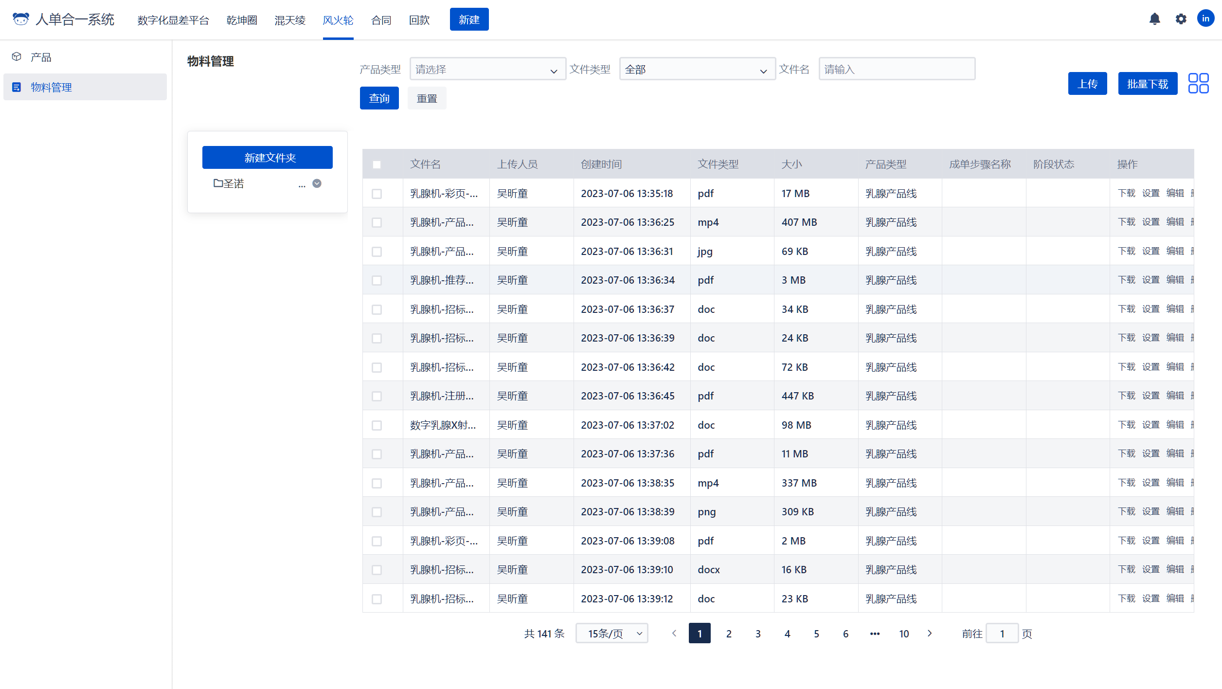Viewport: 1222px width, 689px height.
Task: Select 产品 in the left sidebar
Action: tap(85, 57)
